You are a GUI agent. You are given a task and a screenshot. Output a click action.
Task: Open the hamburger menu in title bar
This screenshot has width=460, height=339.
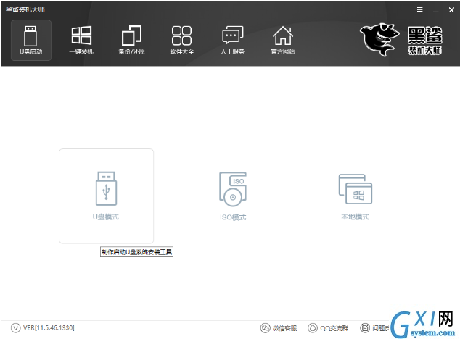(x=420, y=9)
